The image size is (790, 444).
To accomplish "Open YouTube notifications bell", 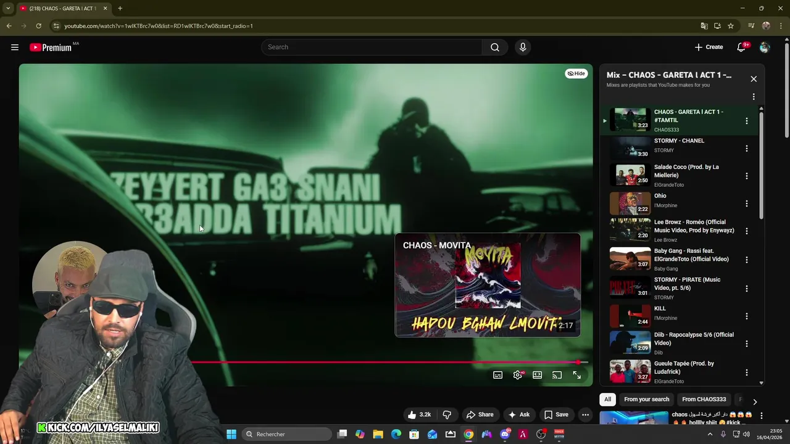I will (742, 47).
